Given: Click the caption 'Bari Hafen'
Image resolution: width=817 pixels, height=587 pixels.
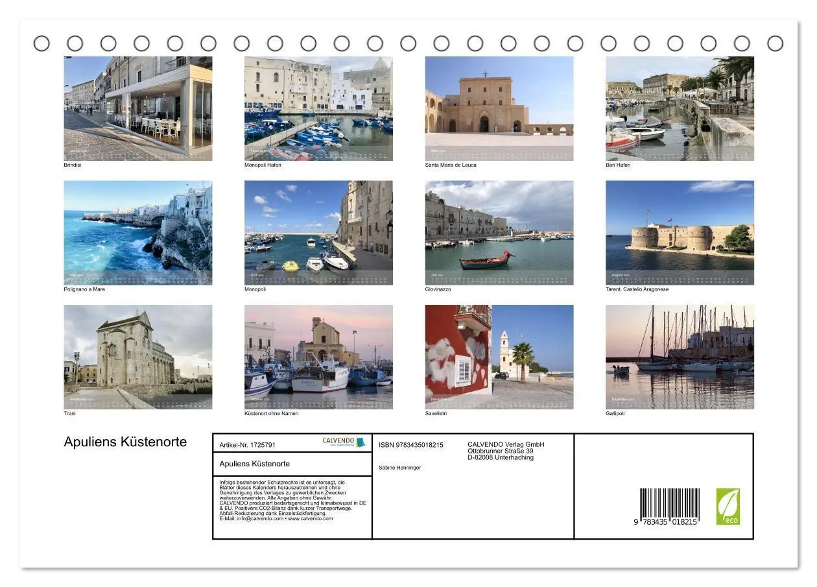Looking at the screenshot, I should (618, 165).
